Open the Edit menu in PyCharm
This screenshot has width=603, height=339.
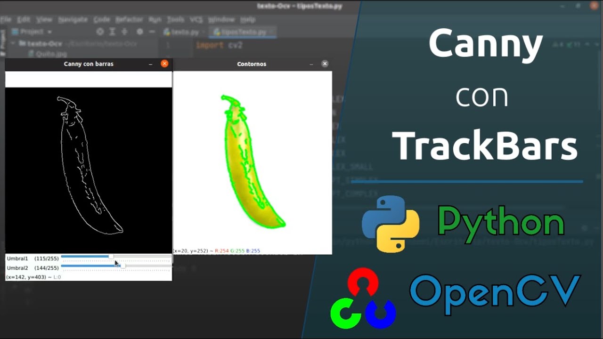point(24,20)
